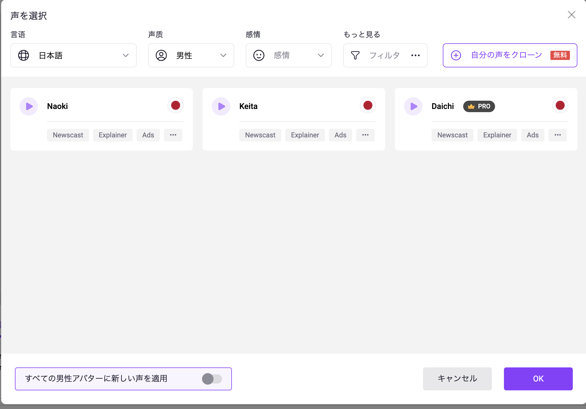Select the Explainer tag on Keita's card
The width and height of the screenshot is (586, 409).
[305, 135]
